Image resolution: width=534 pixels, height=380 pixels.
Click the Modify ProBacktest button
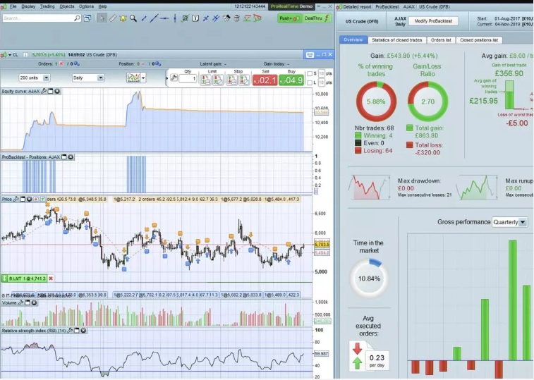pos(433,21)
